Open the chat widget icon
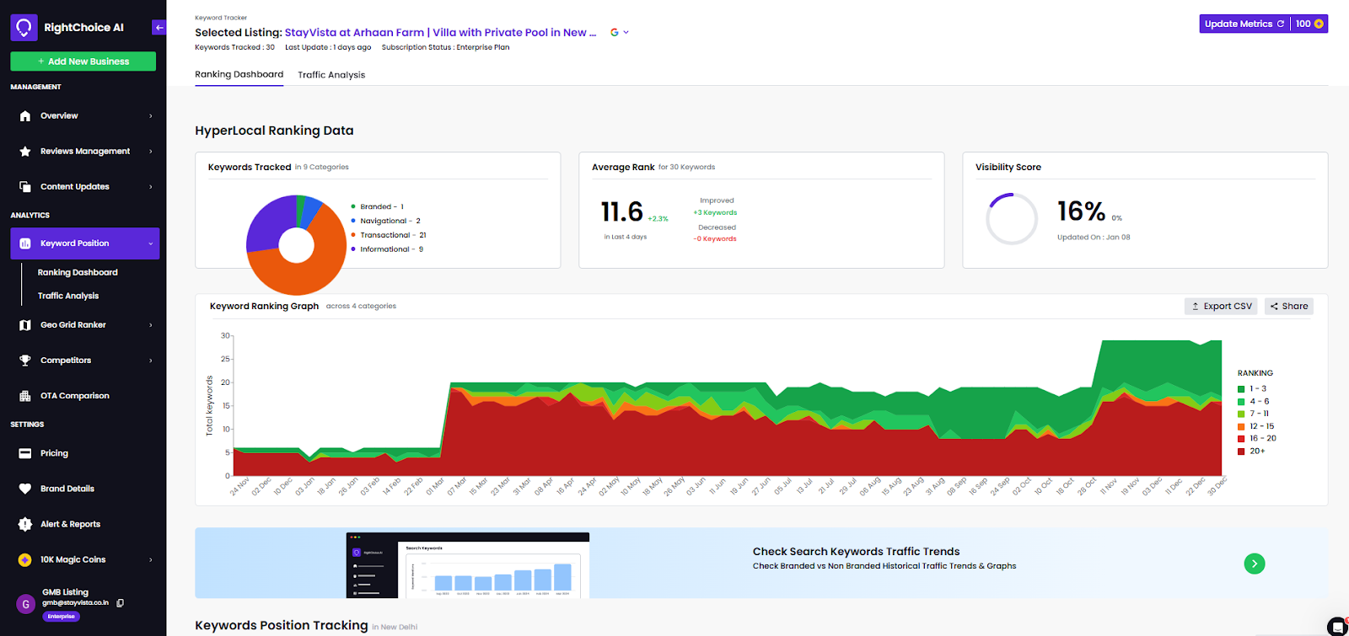 click(1337, 627)
